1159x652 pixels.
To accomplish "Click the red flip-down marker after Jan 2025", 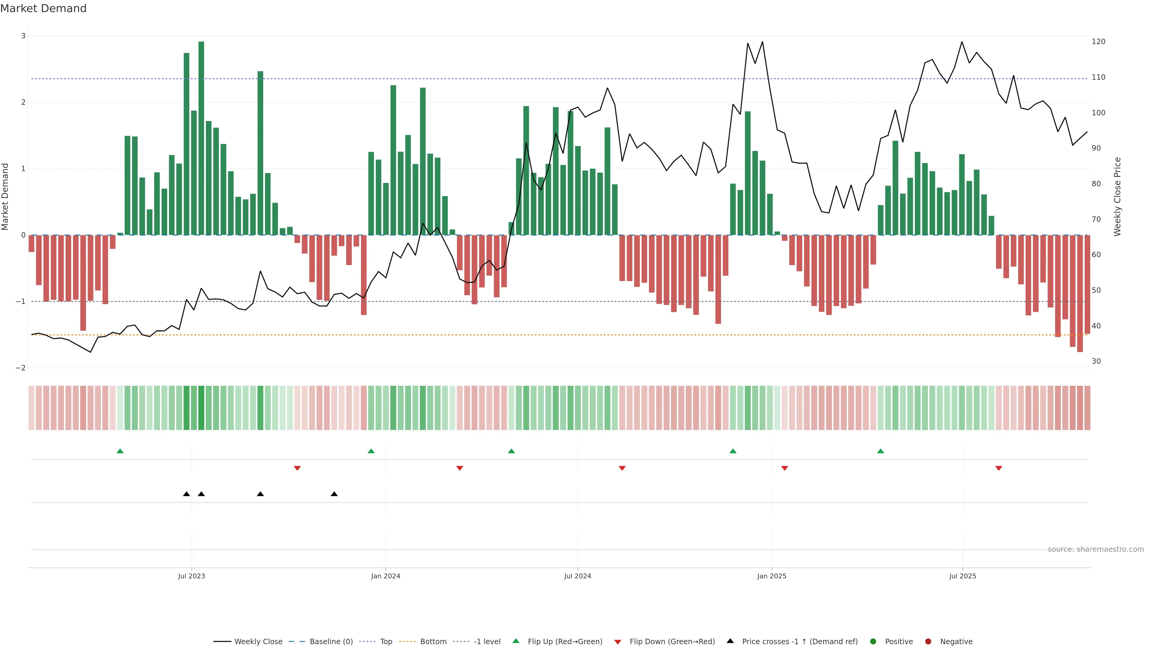I will [785, 468].
